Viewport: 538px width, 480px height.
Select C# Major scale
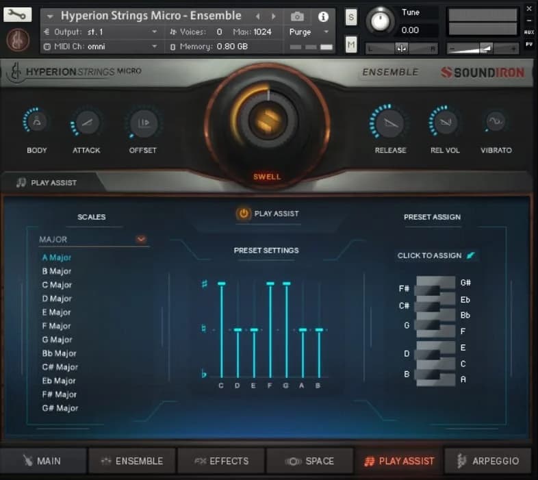pyautogui.click(x=60, y=367)
